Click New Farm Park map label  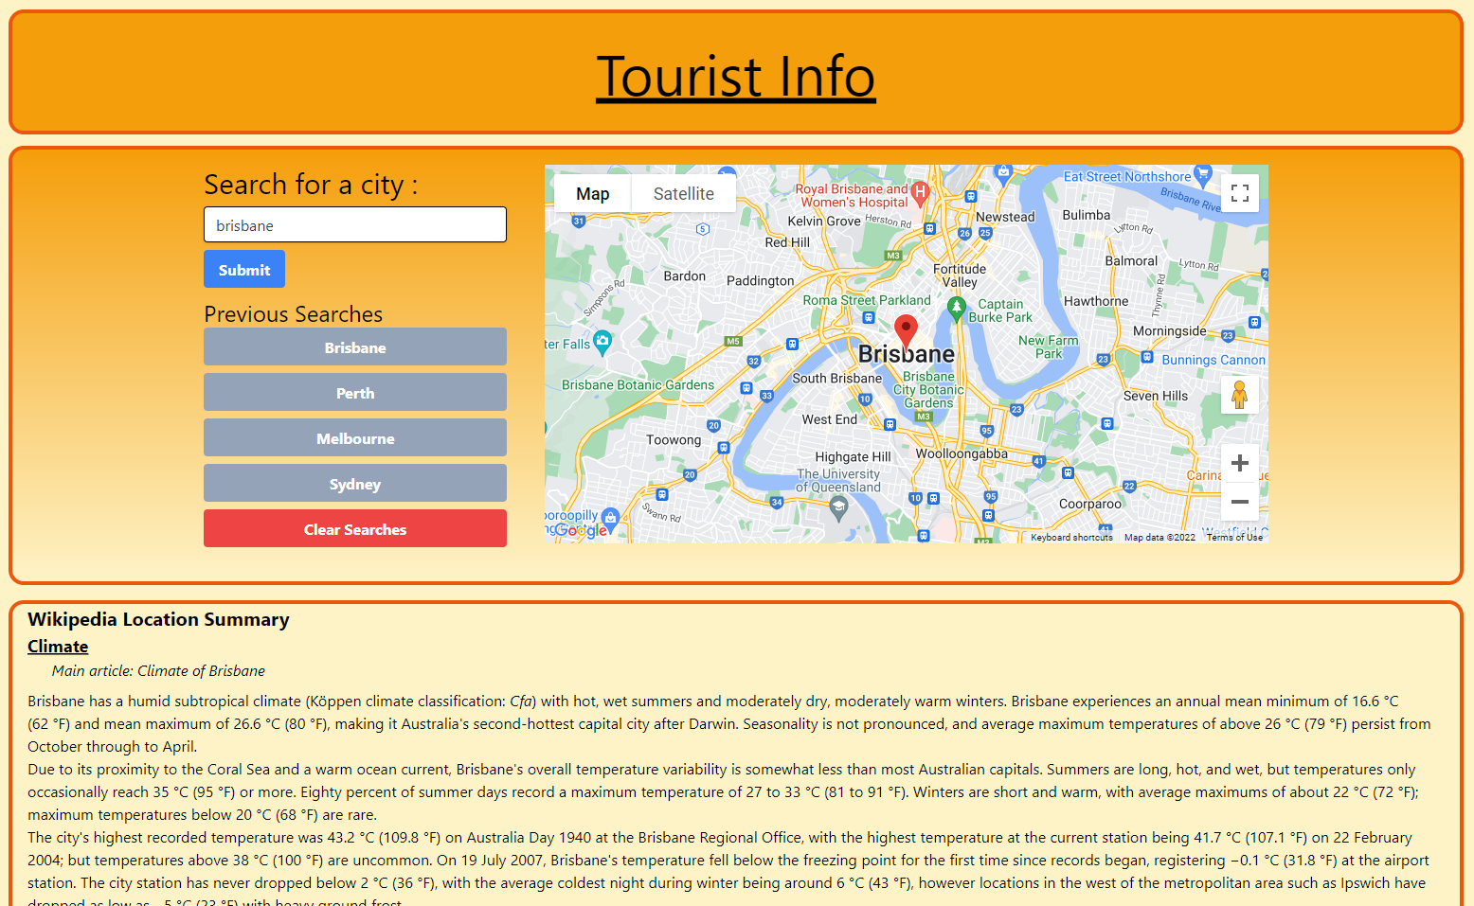tap(1049, 346)
